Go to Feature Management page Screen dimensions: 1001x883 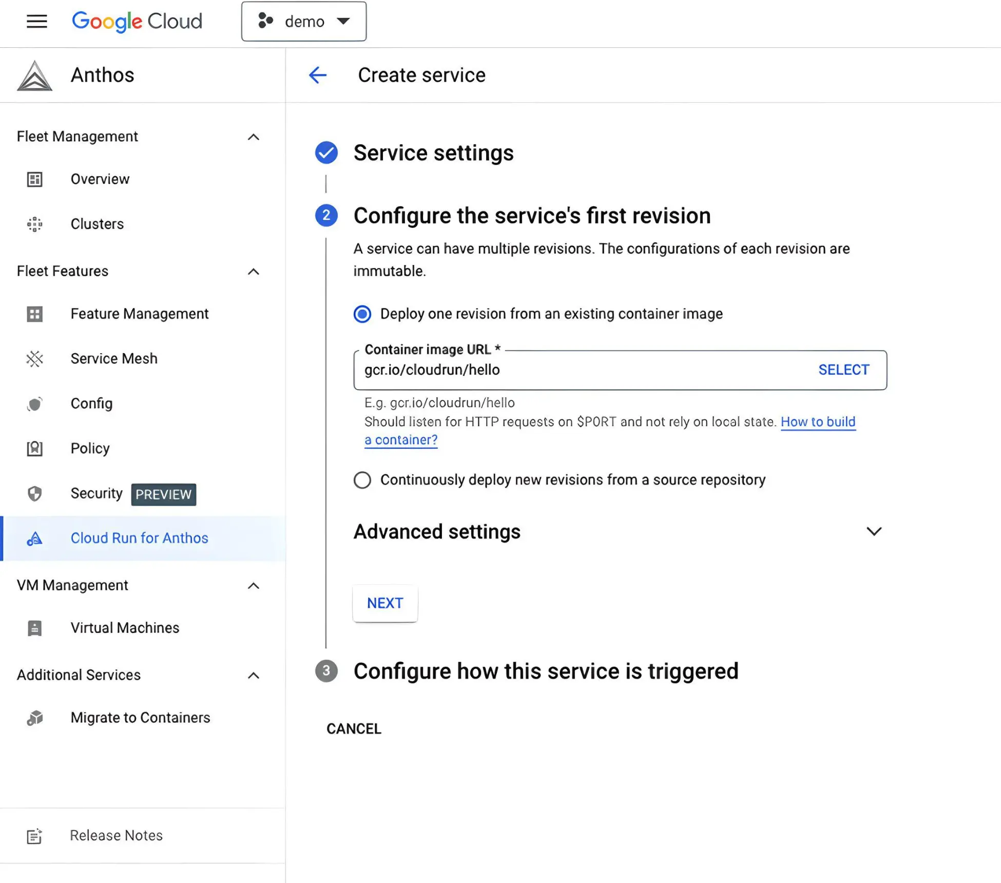139,314
